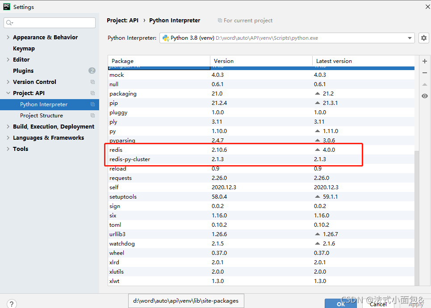The width and height of the screenshot is (431, 308).
Task: Expand the Version Control section
Action: point(8,82)
